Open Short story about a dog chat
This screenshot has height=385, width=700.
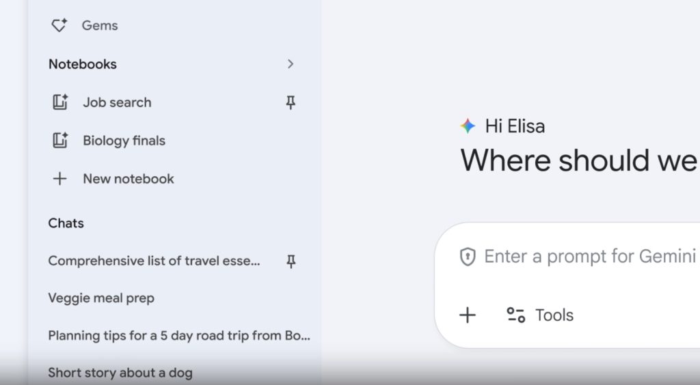(120, 373)
